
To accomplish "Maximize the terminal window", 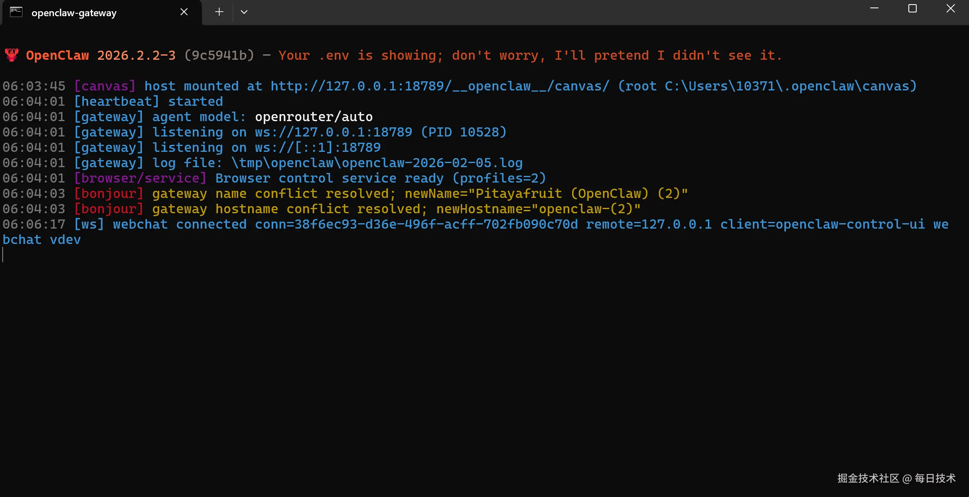I will (913, 9).
